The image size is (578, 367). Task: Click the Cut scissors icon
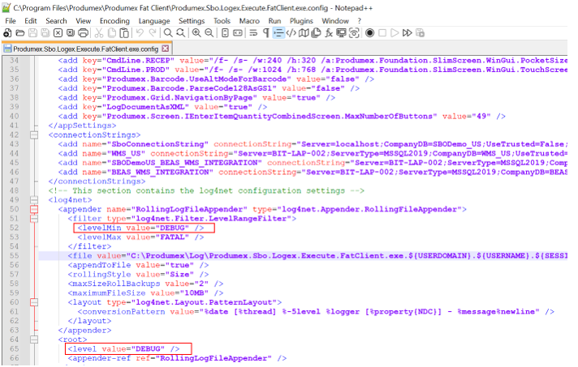99,33
